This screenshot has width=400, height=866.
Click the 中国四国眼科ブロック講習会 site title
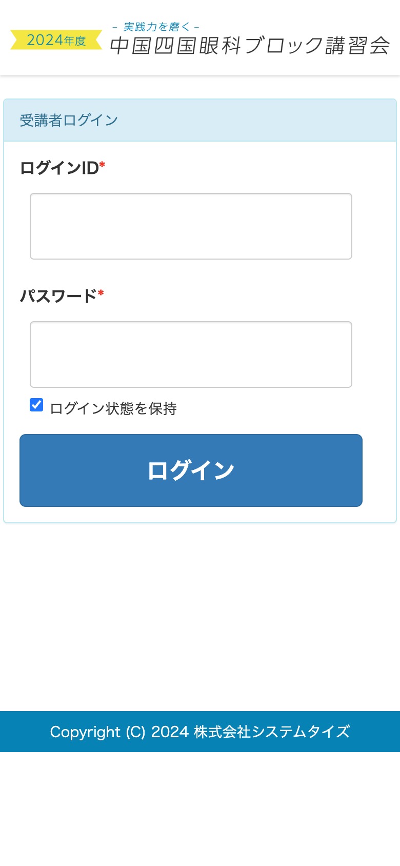pos(250,46)
